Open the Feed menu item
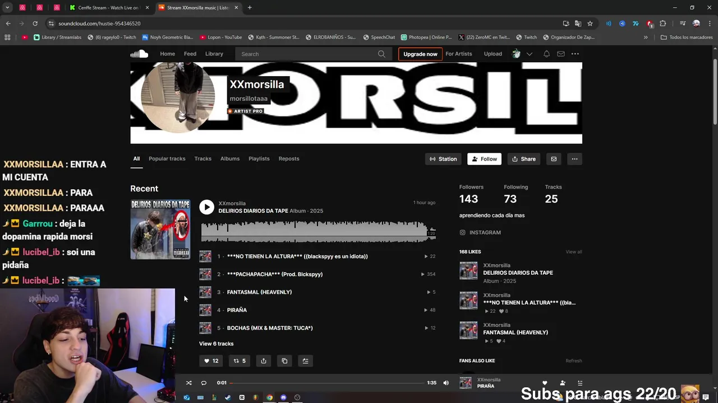718x403 pixels. [190, 54]
